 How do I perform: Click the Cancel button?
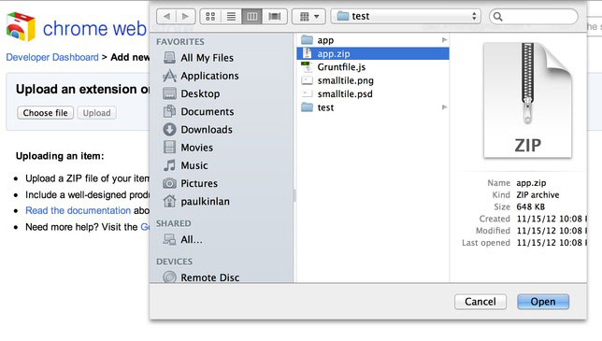tap(480, 302)
